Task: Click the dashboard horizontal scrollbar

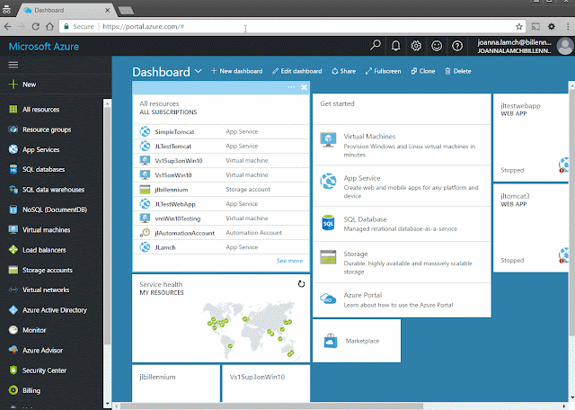Action: pyautogui.click(x=271, y=406)
